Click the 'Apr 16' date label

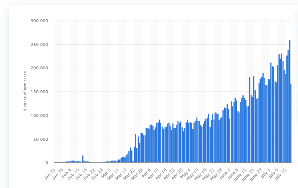(162, 174)
